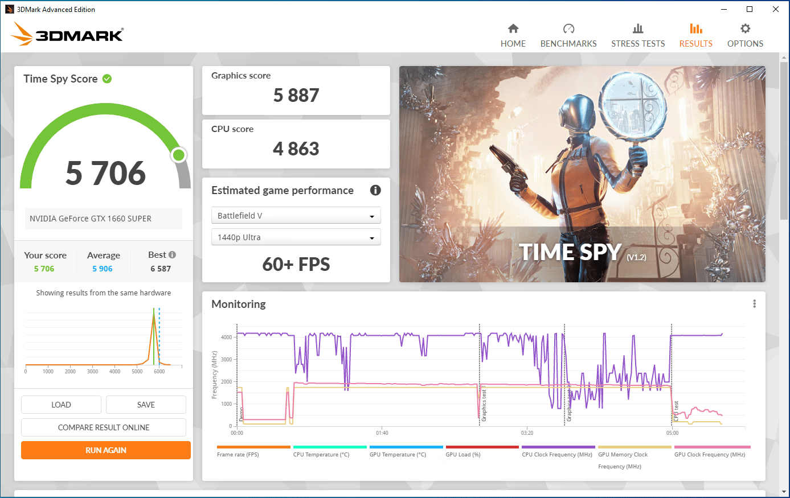Click the Time Spy score gauge knob

[179, 155]
